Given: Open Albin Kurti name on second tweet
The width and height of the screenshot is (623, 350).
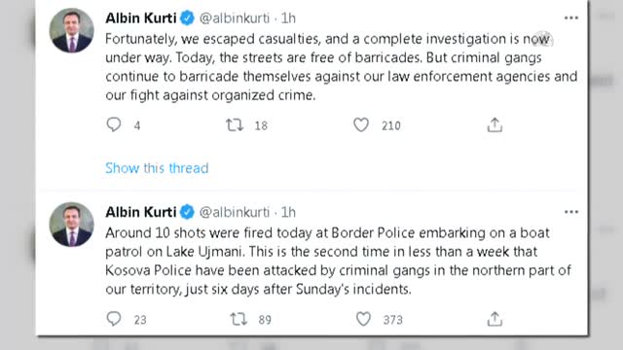Looking at the screenshot, I should click(x=140, y=212).
